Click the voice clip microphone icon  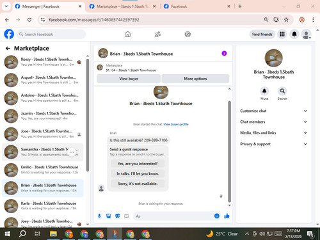pyautogui.click(x=99, y=216)
